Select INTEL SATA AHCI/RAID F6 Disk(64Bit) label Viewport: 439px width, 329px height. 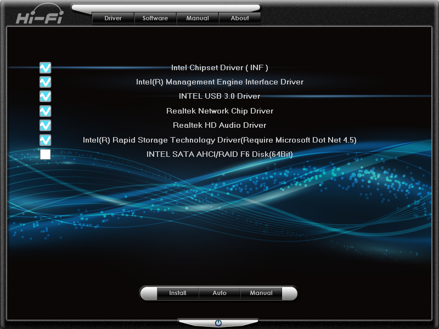tap(219, 154)
